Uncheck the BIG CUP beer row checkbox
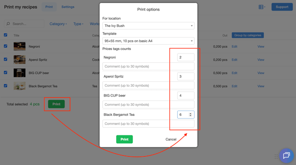Image resolution: width=296 pixels, height=165 pixels. tap(5, 73)
